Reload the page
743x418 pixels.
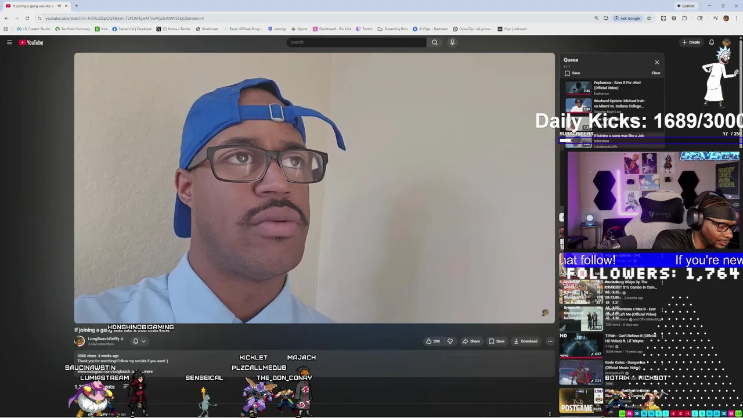tap(27, 18)
